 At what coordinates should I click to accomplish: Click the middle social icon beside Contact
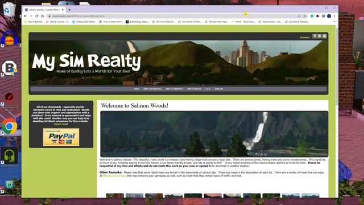coord(320,36)
